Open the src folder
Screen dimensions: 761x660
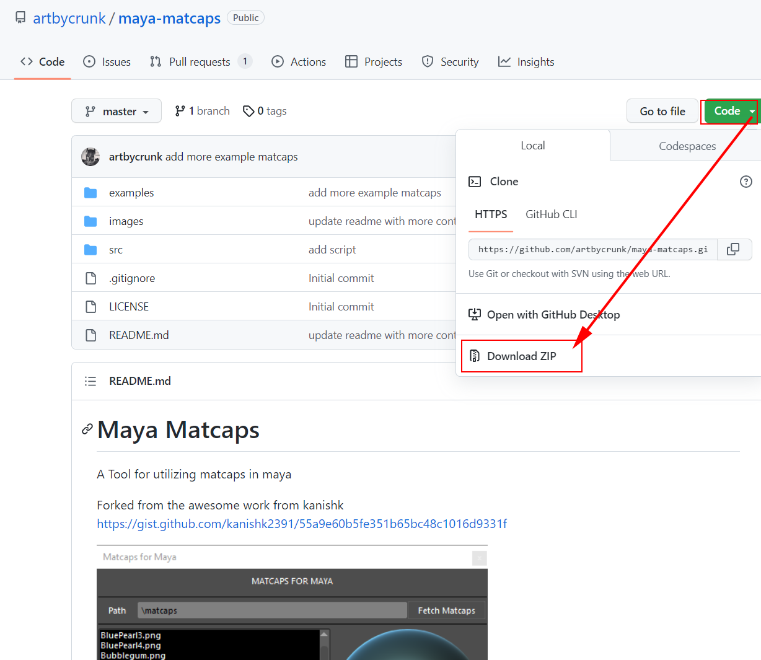[x=116, y=250]
